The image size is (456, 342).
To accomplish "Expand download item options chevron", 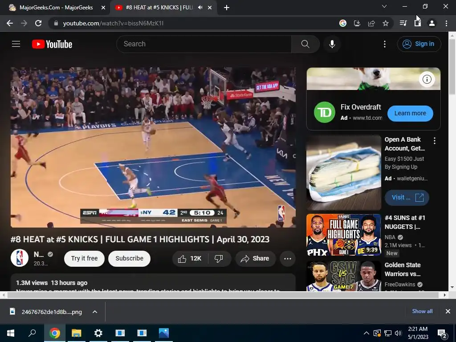I will pyautogui.click(x=95, y=312).
